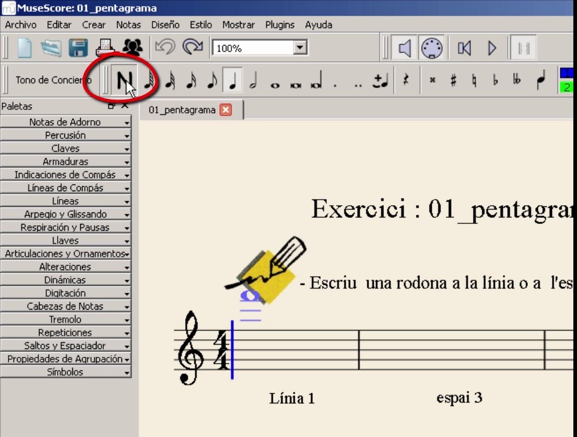This screenshot has height=437, width=577.
Task: Rewind playback to the start
Action: click(465, 48)
